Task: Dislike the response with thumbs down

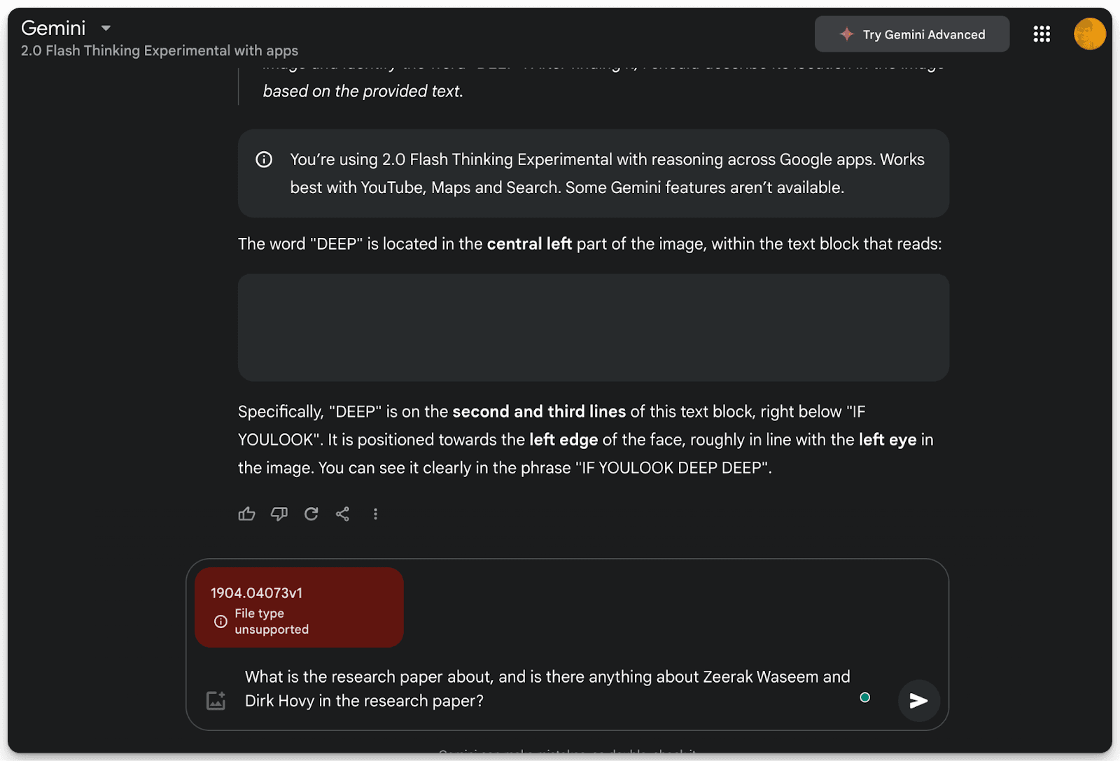Action: point(279,514)
